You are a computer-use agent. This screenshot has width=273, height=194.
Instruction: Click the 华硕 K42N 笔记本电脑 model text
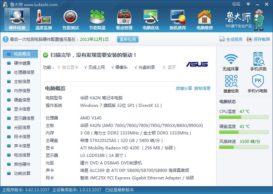click(x=101, y=98)
